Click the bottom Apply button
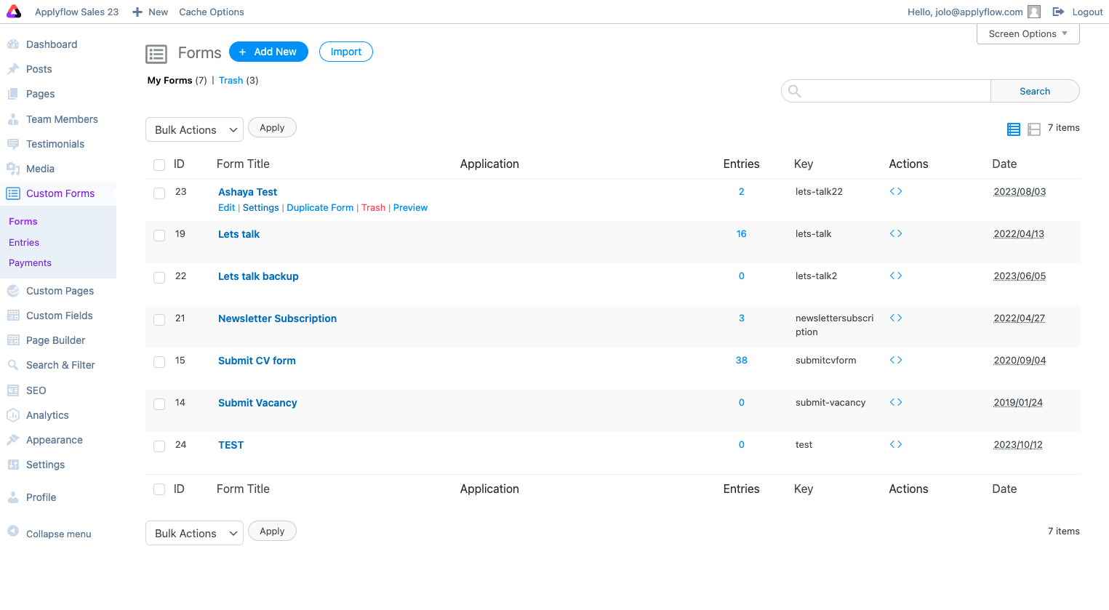The height and width of the screenshot is (610, 1109). 272,531
